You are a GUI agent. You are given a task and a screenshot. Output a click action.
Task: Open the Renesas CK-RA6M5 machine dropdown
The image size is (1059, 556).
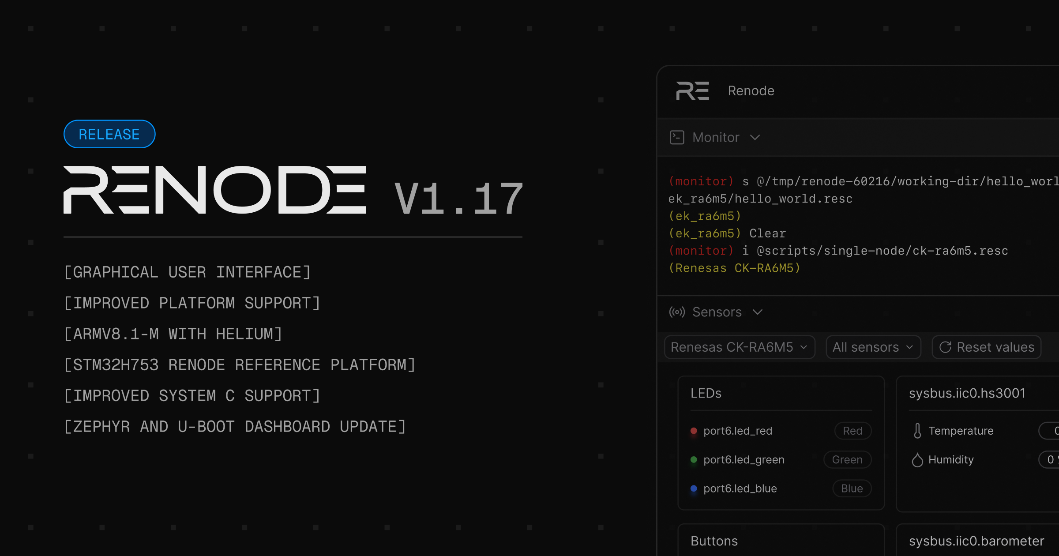pyautogui.click(x=740, y=347)
